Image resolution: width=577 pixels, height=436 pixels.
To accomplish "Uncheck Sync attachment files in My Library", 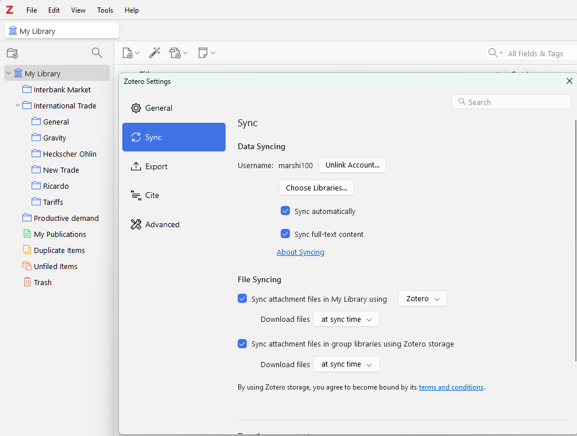I will click(x=242, y=298).
